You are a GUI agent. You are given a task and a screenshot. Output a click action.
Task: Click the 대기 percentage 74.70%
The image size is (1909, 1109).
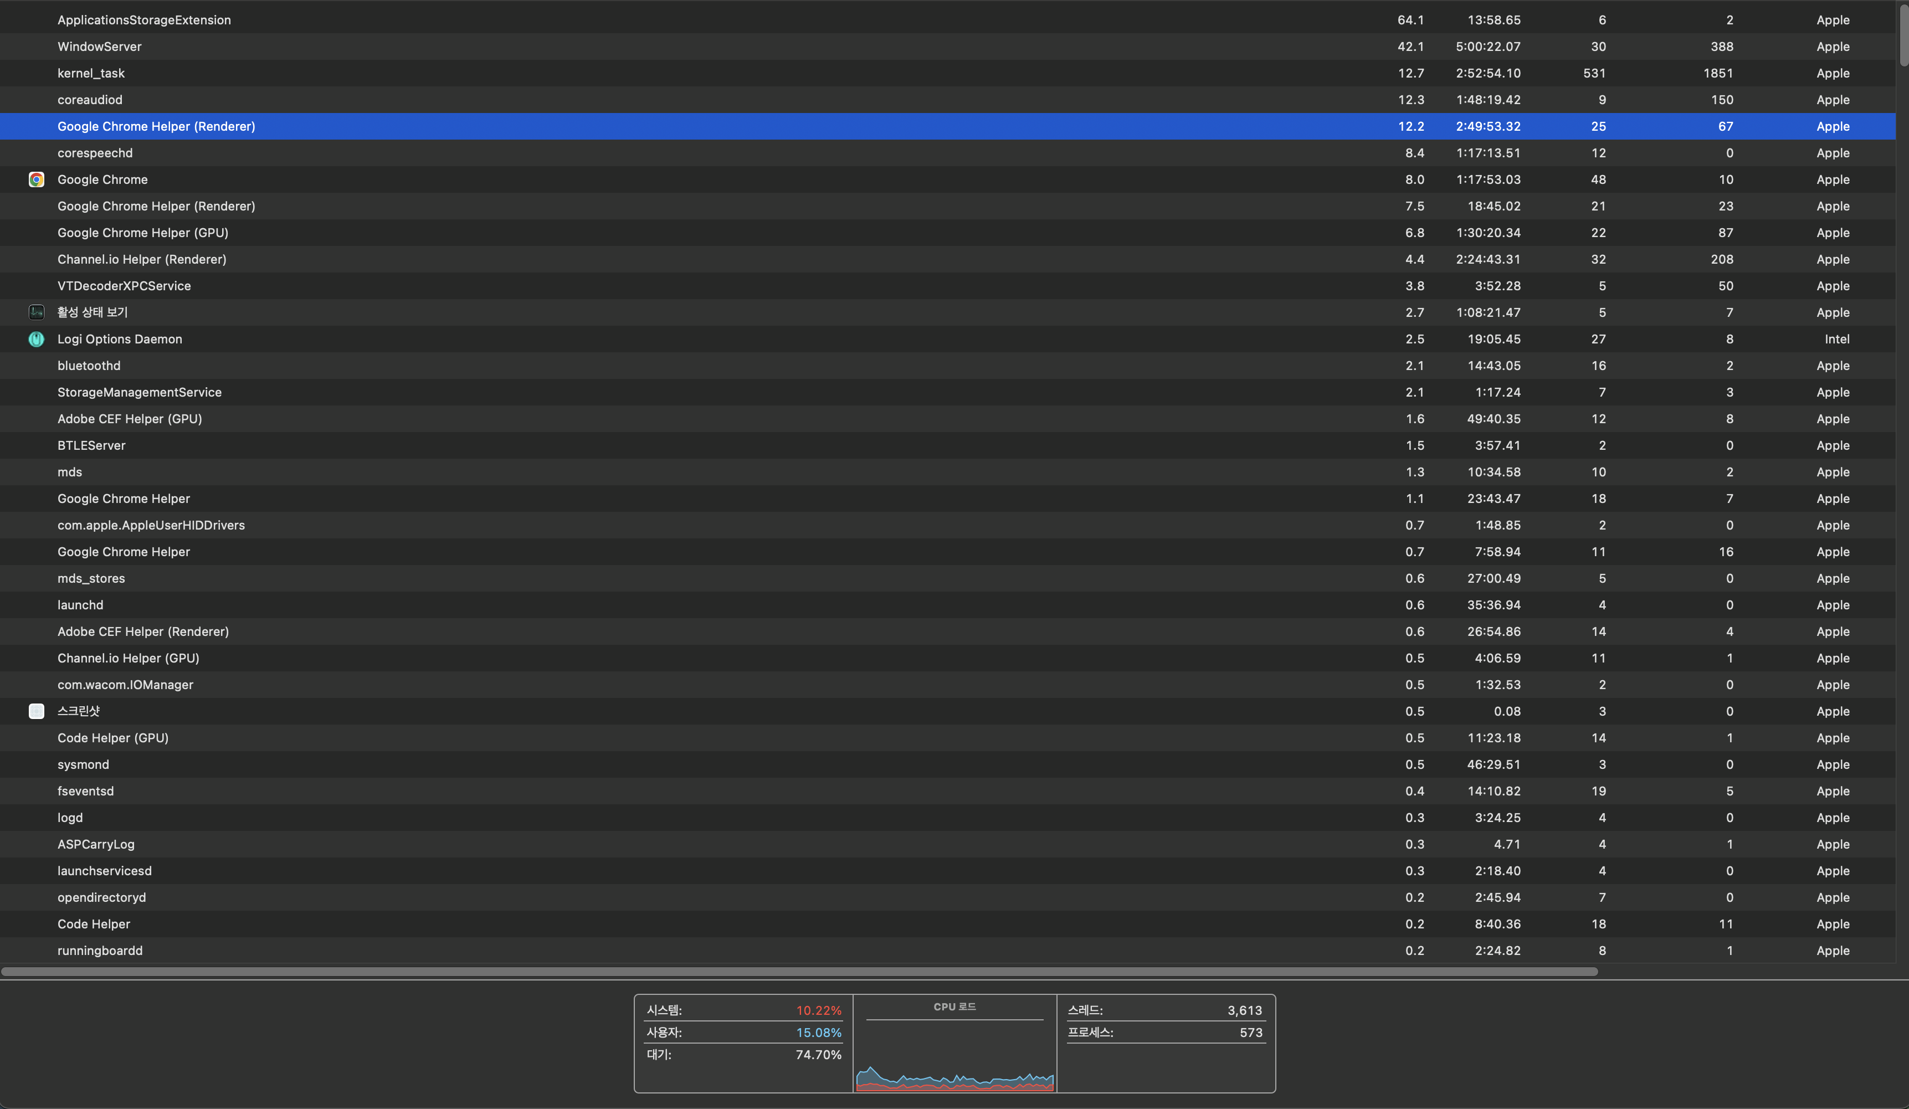[818, 1055]
